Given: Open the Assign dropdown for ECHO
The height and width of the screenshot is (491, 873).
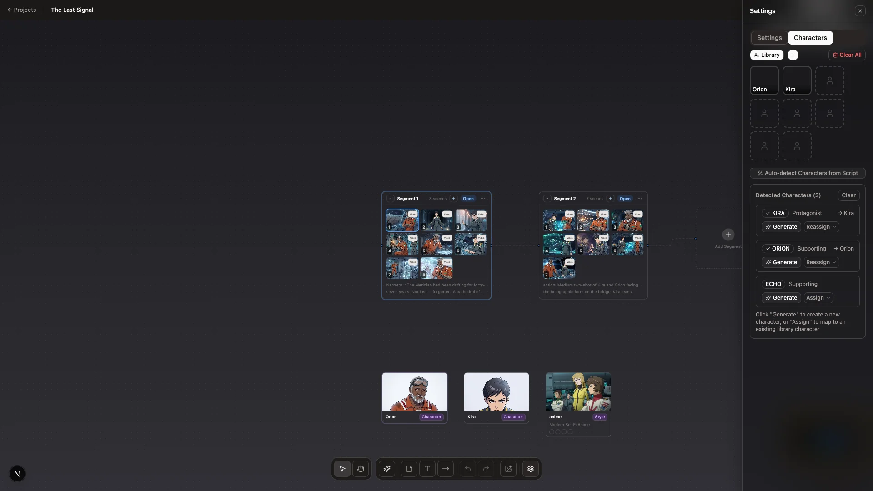Looking at the screenshot, I should [818, 298].
